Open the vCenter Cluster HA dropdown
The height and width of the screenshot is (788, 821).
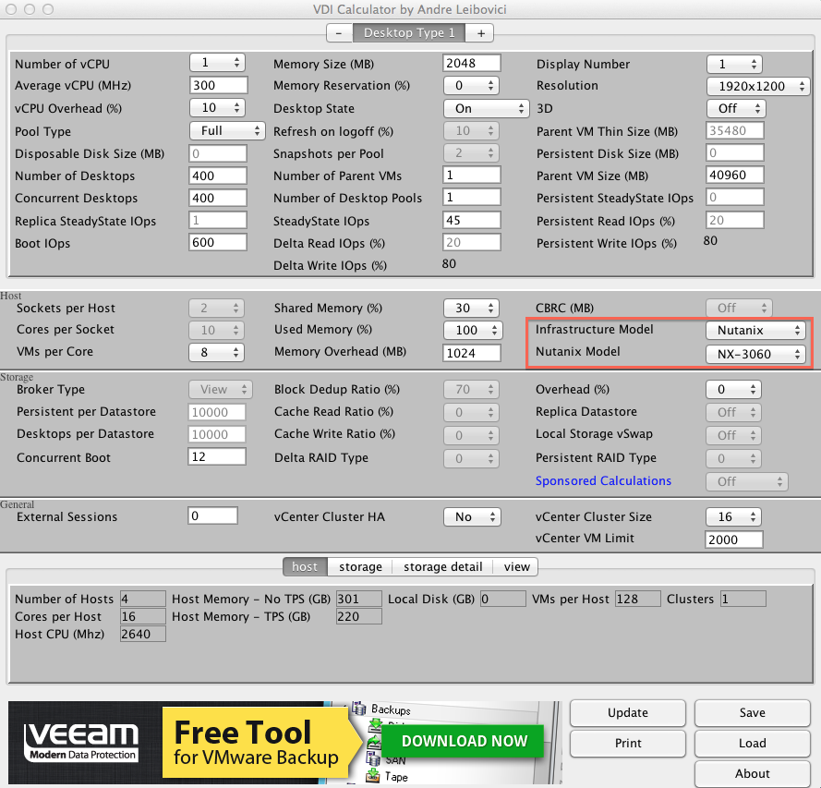click(x=472, y=516)
